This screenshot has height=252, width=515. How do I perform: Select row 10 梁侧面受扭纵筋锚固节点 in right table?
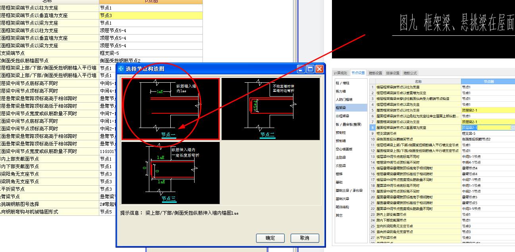418,139
